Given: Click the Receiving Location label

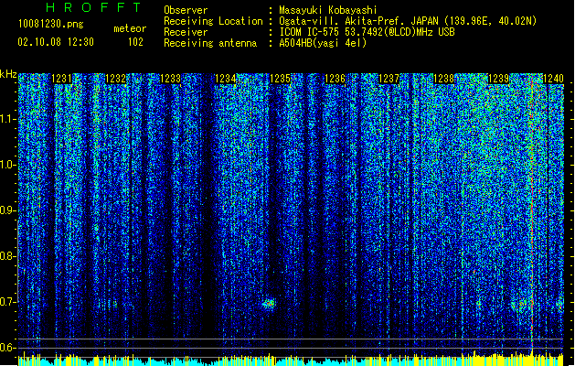Looking at the screenshot, I should click(213, 21).
